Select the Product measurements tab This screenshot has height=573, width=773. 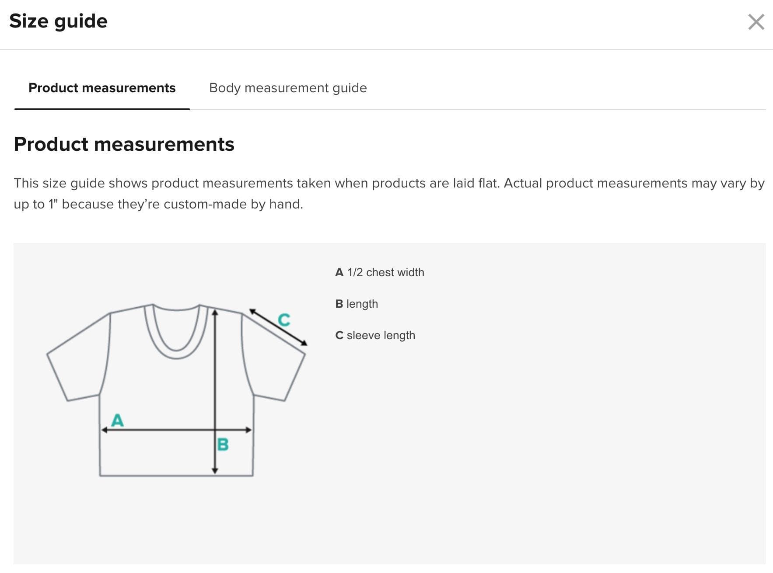(x=102, y=88)
